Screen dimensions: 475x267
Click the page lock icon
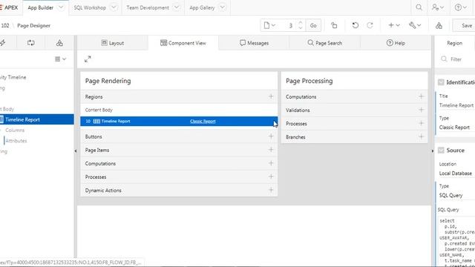[x=334, y=25]
